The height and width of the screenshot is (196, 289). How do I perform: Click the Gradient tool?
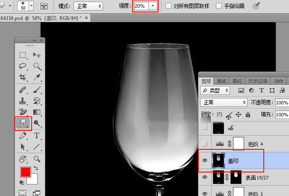37,112
